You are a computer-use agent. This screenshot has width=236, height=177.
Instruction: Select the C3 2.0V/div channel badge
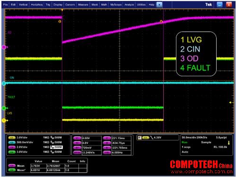(12, 147)
